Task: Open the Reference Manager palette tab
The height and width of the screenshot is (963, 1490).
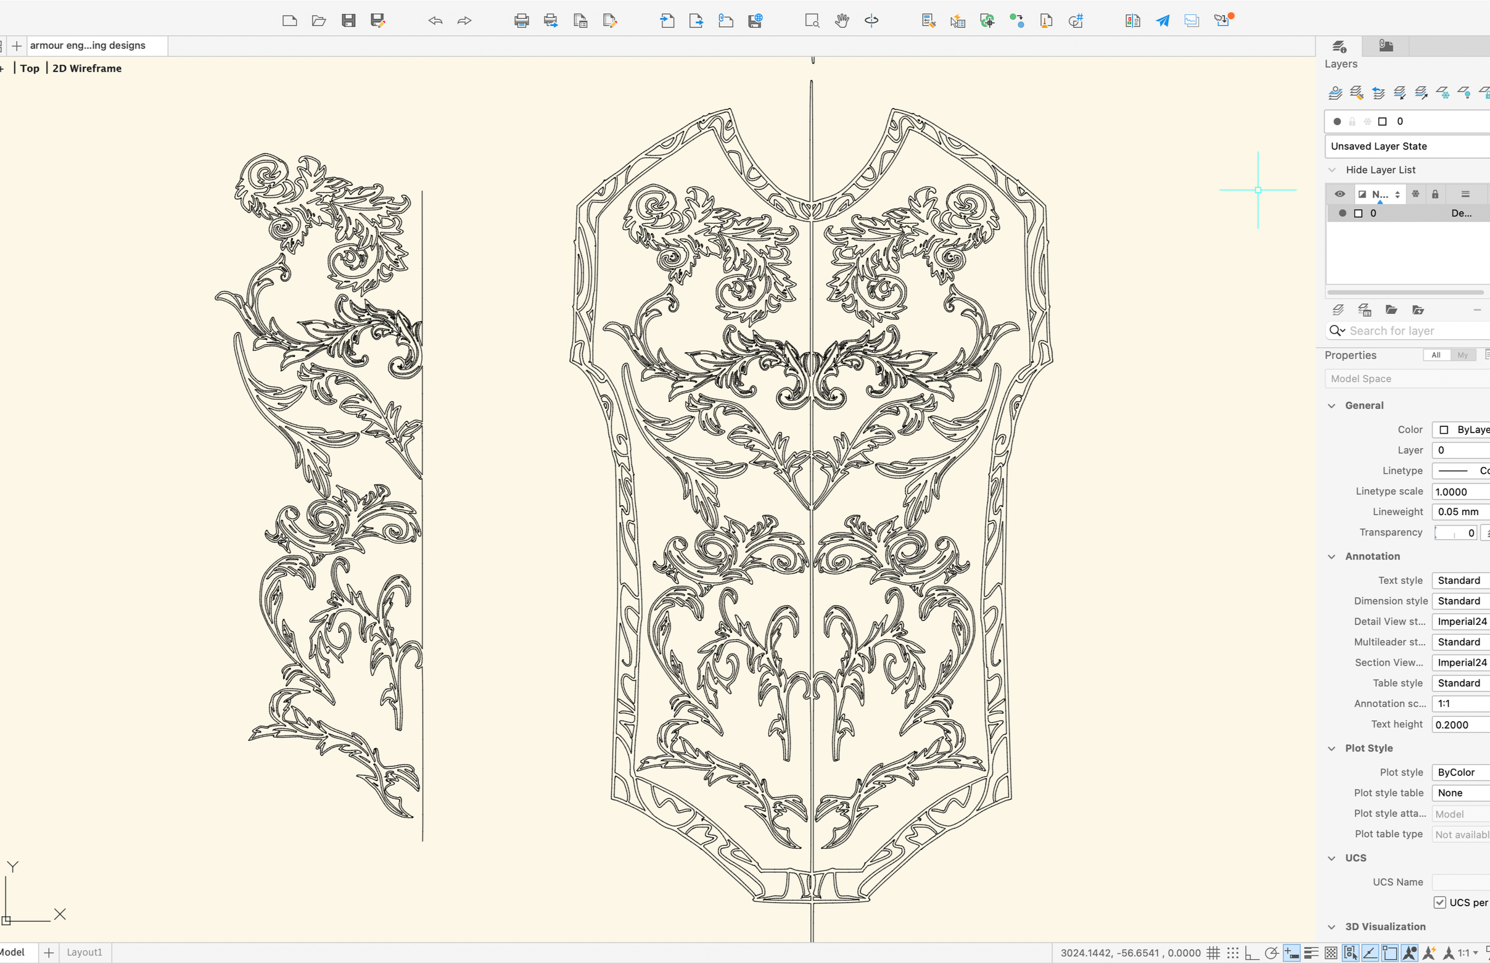Action: tap(1386, 46)
